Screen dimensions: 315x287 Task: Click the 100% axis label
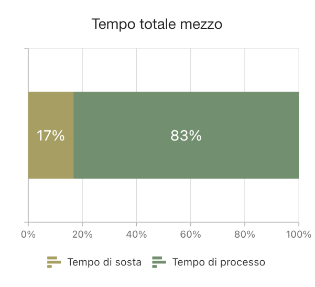tap(299, 235)
